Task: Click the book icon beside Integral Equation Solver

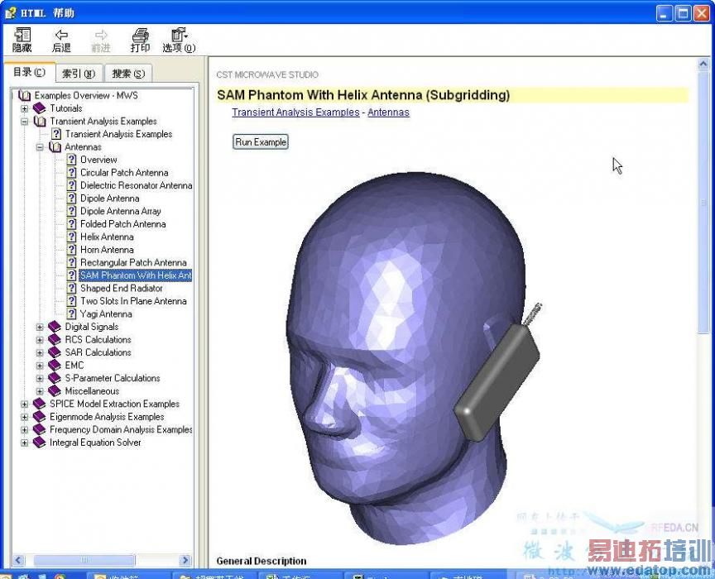Action: coord(40,443)
